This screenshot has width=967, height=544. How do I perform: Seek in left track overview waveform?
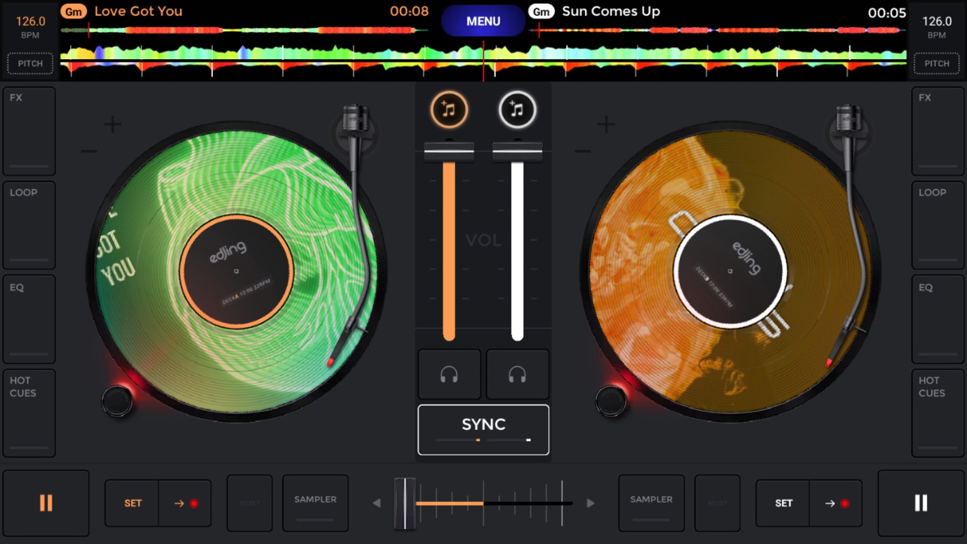pos(245,30)
